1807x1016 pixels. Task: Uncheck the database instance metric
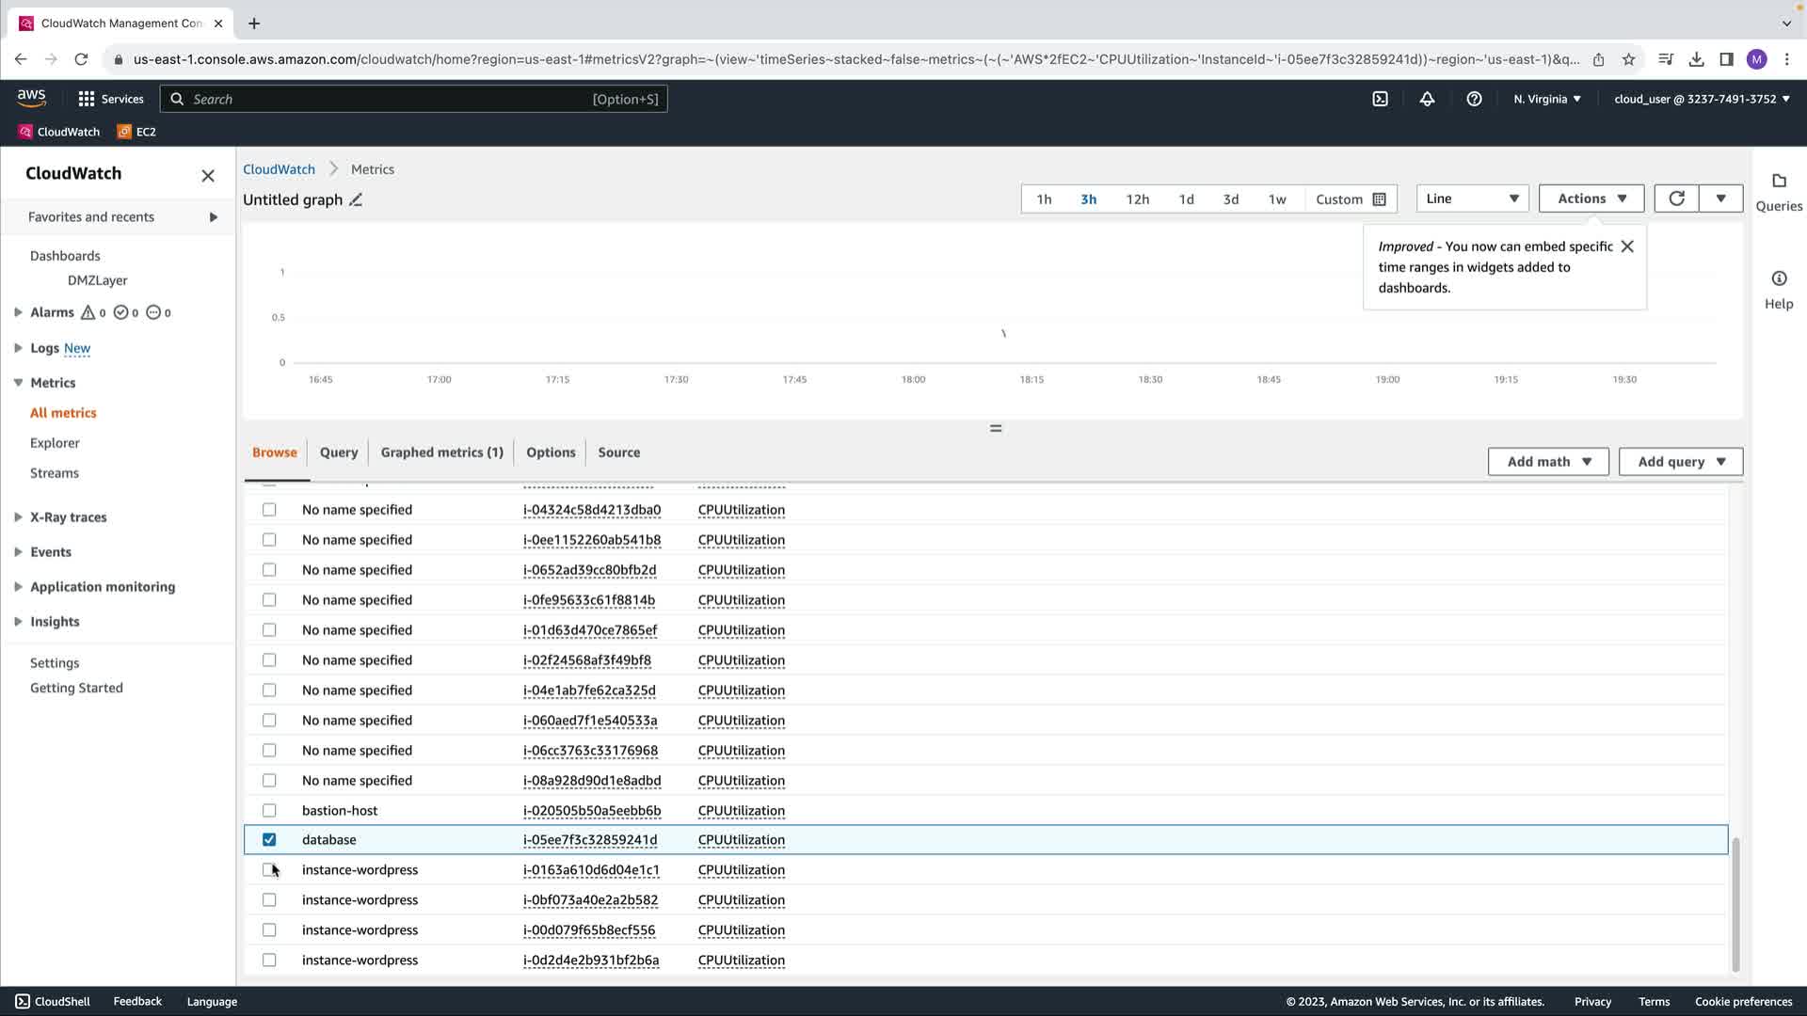[x=269, y=839]
